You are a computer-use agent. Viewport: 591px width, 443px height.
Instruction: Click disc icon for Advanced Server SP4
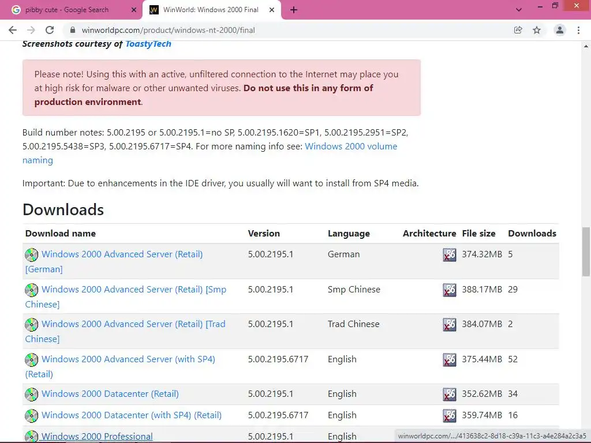click(x=31, y=359)
